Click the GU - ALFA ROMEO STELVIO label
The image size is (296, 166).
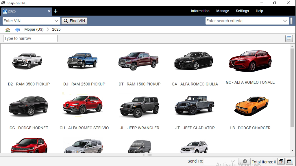click(x=84, y=128)
